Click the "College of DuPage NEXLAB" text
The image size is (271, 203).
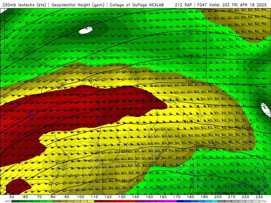point(137,5)
